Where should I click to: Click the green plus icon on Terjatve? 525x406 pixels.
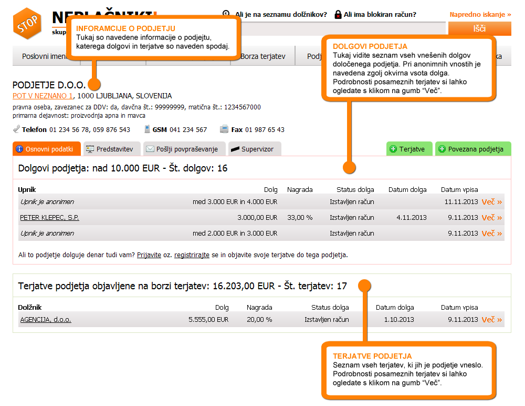click(x=393, y=149)
